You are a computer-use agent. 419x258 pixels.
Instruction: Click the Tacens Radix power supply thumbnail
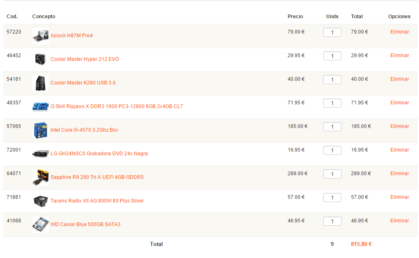(41, 201)
